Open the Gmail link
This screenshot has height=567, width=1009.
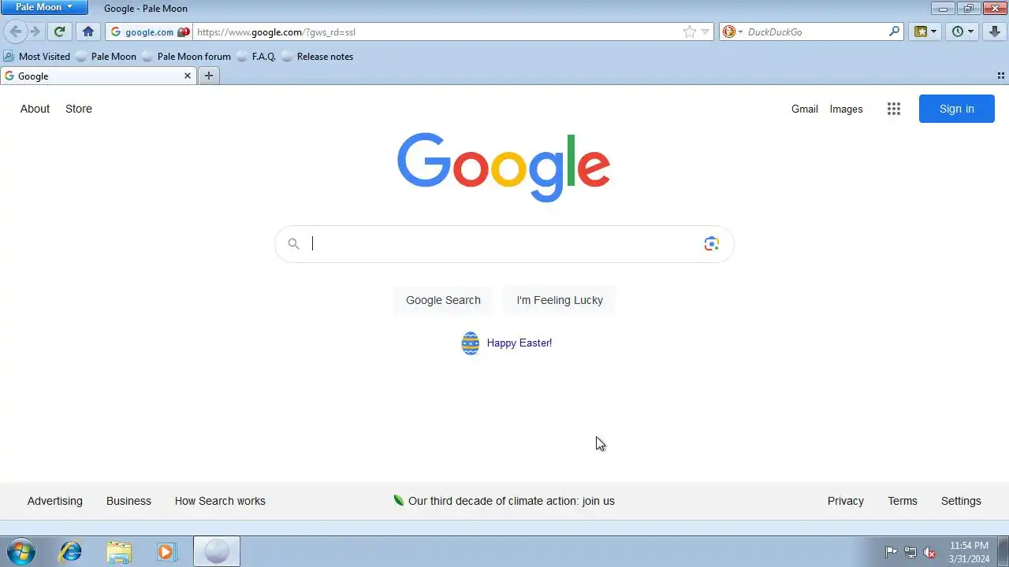[x=805, y=109]
